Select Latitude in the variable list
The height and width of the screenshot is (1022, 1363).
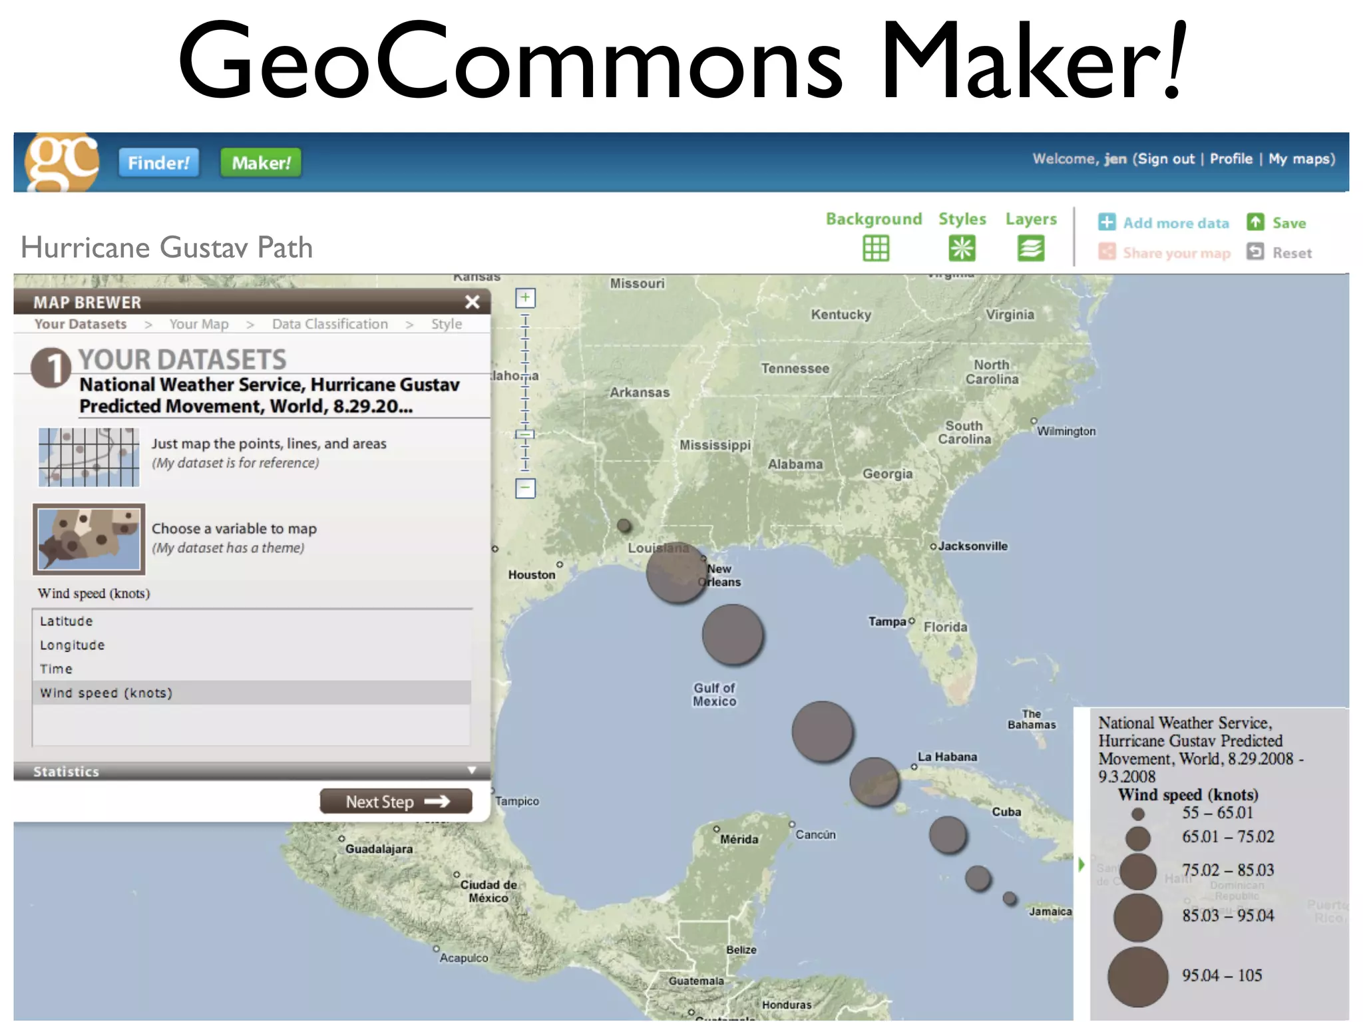(67, 621)
